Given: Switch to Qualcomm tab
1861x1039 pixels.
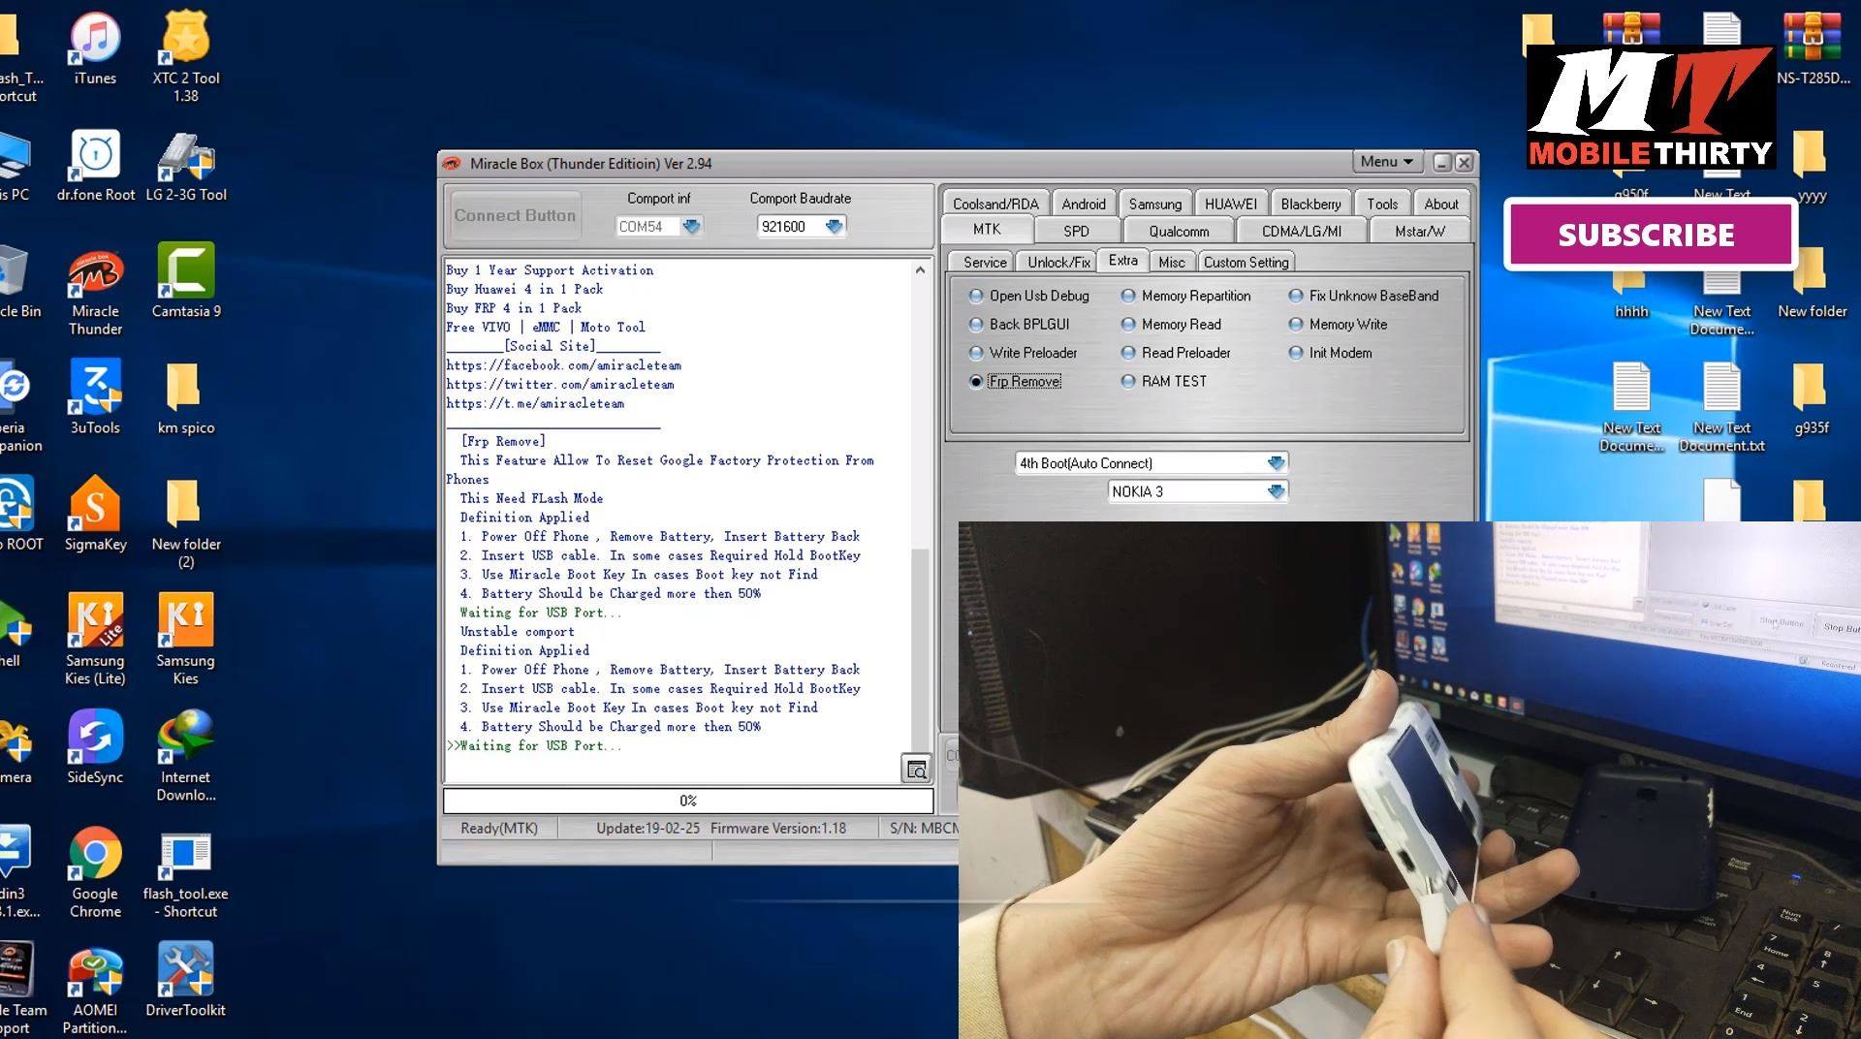Looking at the screenshot, I should point(1179,231).
